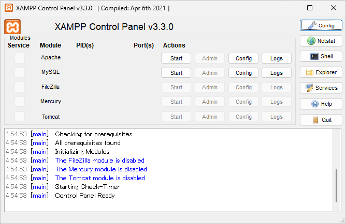Viewport: 346px width, 224px height.
Task: Toggle the Apache service checkbox
Action: point(19,58)
